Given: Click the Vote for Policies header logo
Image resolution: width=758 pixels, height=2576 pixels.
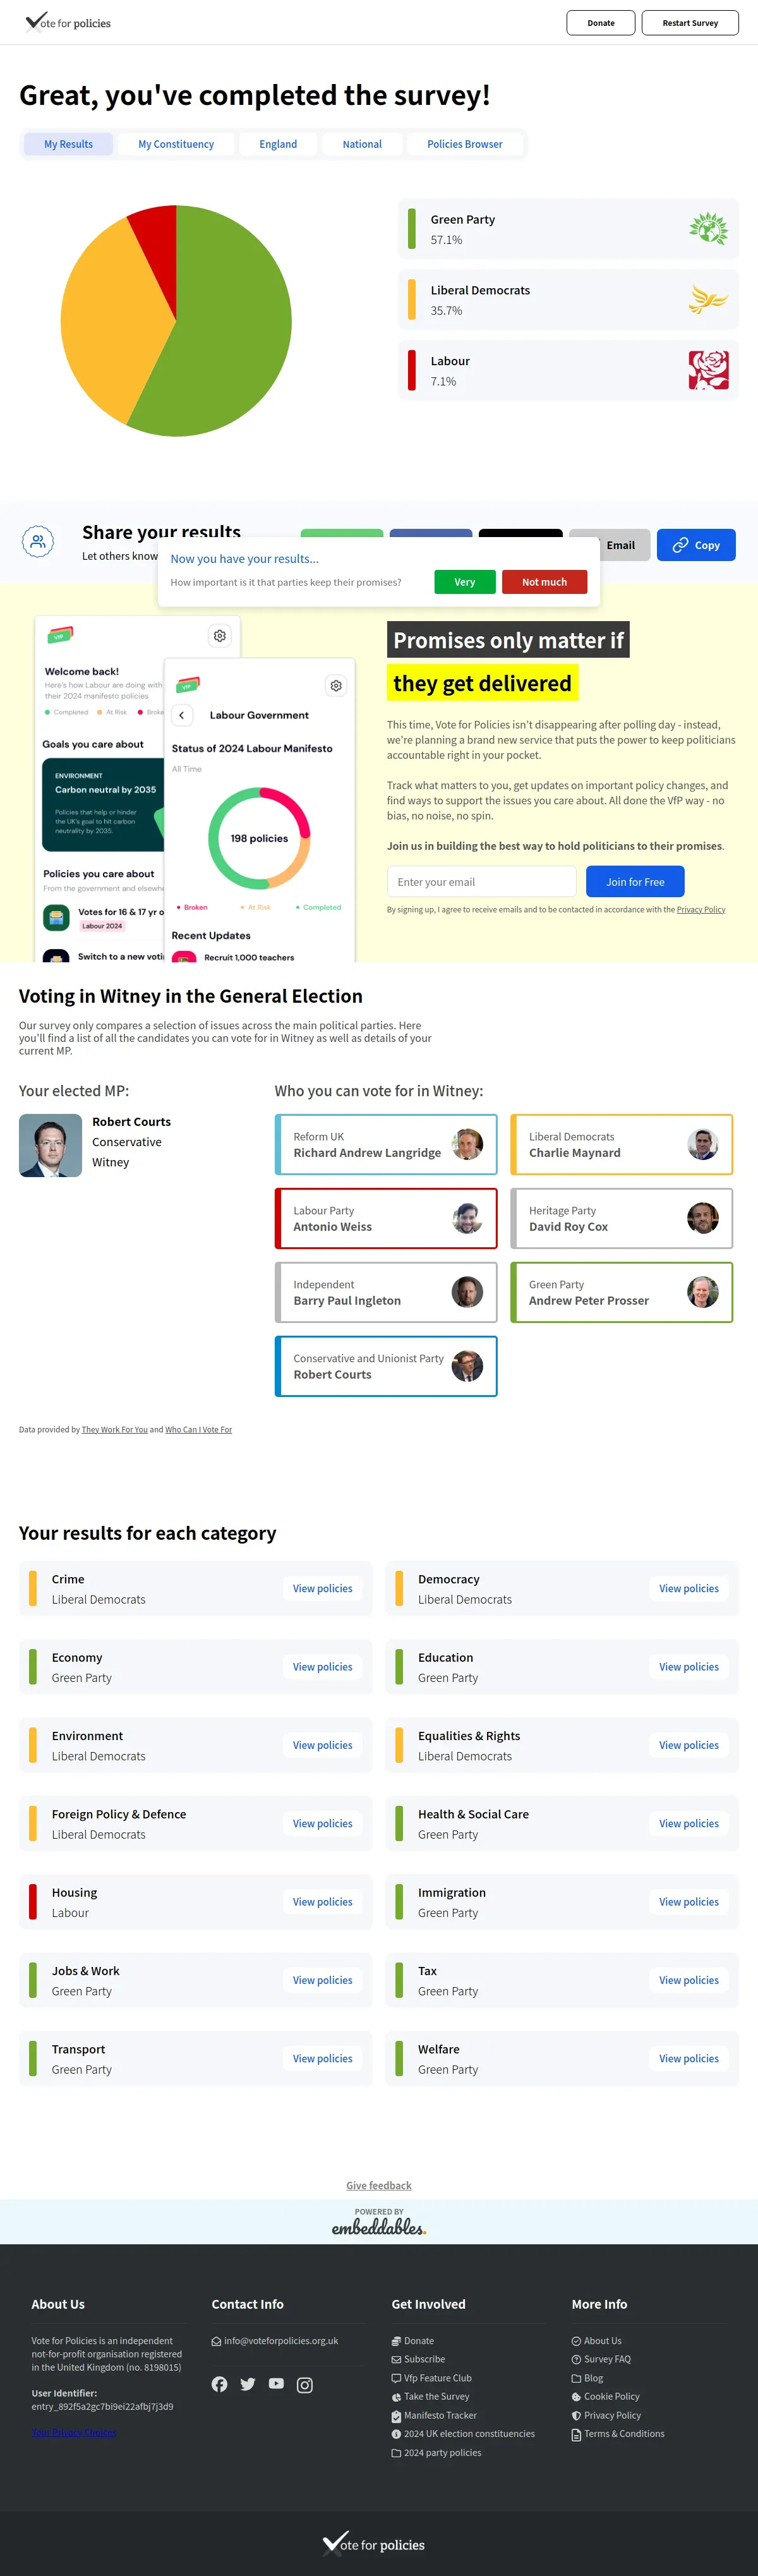Looking at the screenshot, I should [x=68, y=22].
